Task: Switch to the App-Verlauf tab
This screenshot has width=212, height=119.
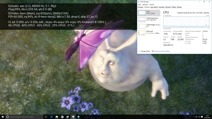Action: [x=154, y=7]
